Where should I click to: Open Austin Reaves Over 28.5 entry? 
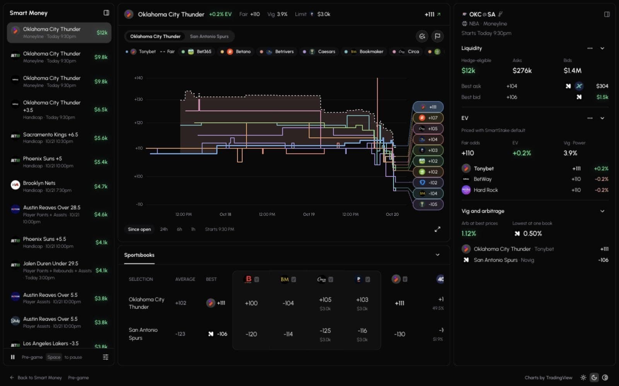coord(59,214)
